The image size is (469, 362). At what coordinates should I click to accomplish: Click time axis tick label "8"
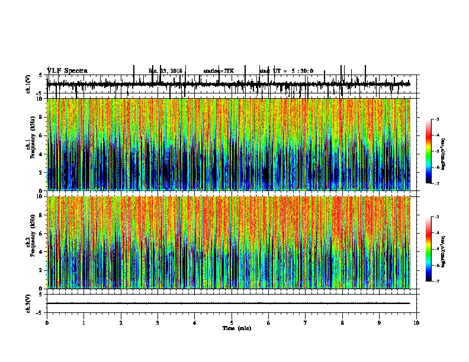pyautogui.click(x=342, y=323)
